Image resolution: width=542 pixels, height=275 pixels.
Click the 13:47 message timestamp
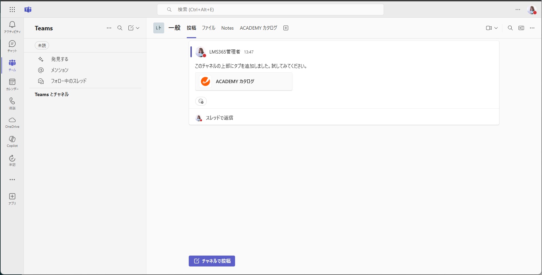[x=249, y=52]
